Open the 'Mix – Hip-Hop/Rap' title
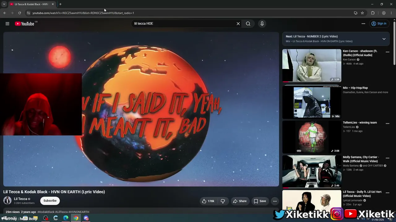 pyautogui.click(x=355, y=88)
